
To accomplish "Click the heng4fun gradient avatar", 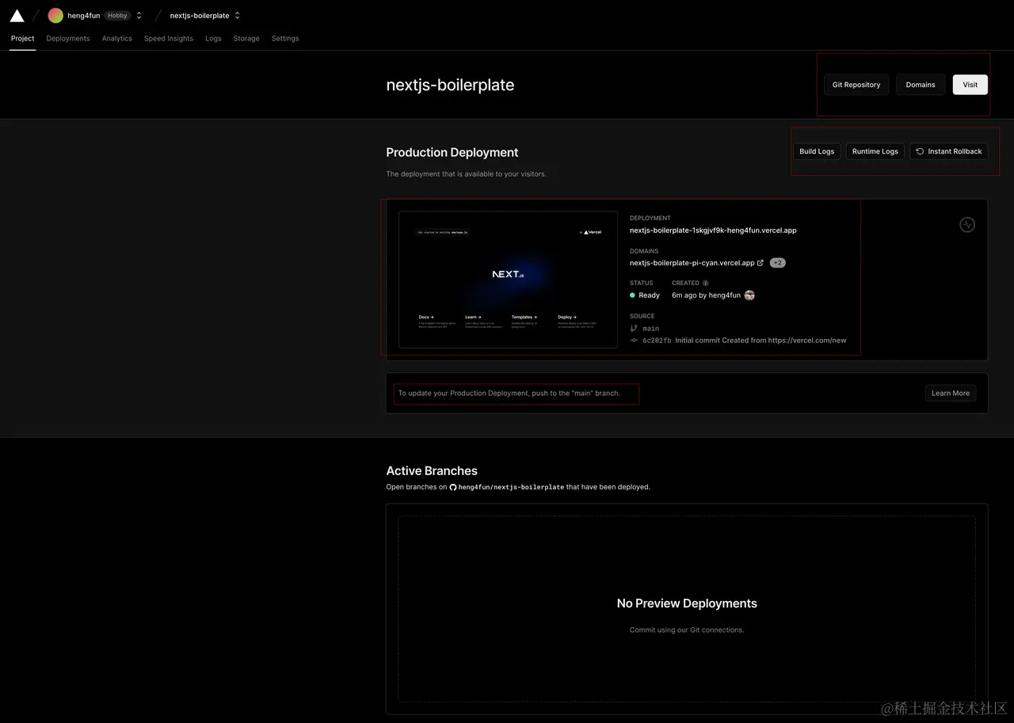I will pos(55,15).
